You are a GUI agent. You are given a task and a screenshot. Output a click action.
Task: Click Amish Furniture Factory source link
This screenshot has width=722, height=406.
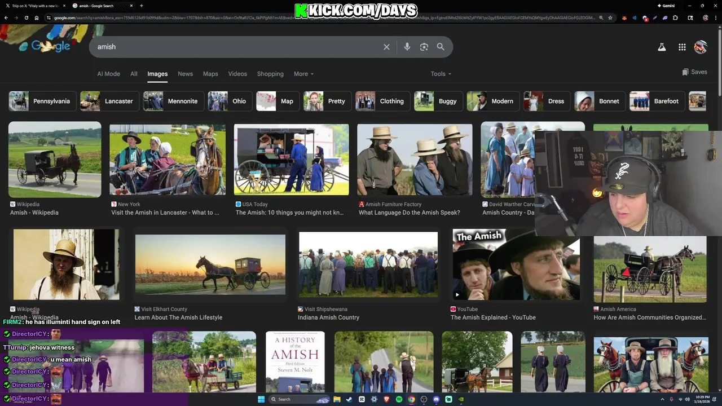coord(393,204)
